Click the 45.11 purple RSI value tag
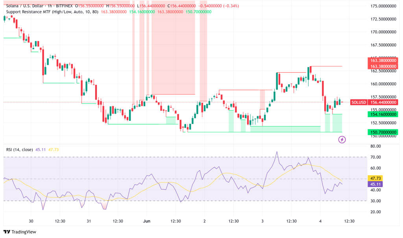The image size is (403, 238). 375,184
